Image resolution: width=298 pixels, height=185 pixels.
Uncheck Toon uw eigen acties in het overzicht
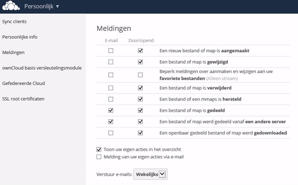coord(99,149)
